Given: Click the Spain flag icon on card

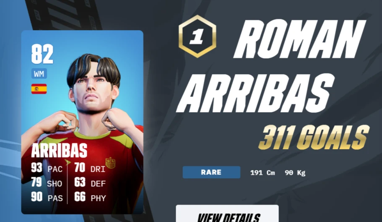Looking at the screenshot, I should [x=39, y=89].
